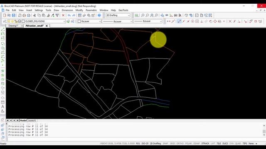This screenshot has width=266, height=149.
Task: Toggle QUAD in status bar
Action: tap(238, 144)
